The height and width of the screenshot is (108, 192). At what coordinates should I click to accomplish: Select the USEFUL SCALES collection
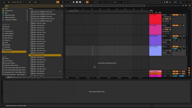(x=10, y=18)
